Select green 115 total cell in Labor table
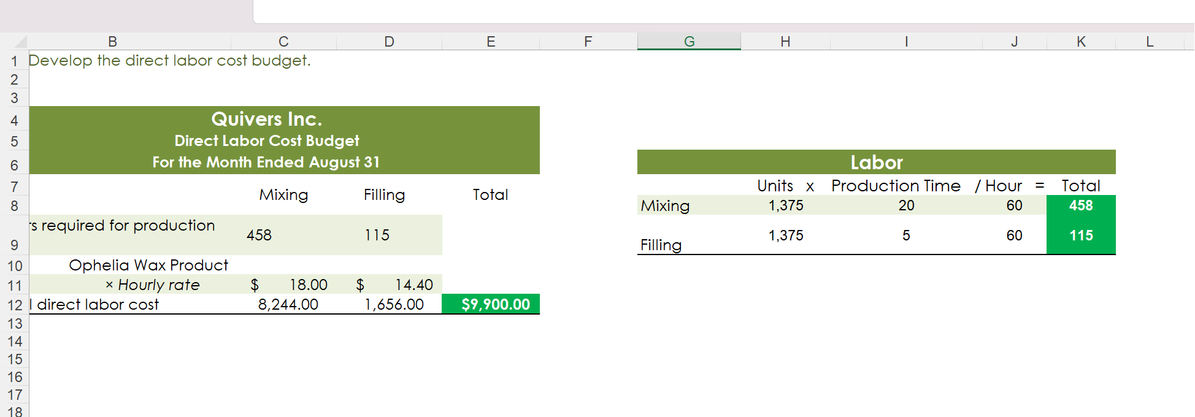Viewport: 1195px width, 417px height. [x=1081, y=235]
